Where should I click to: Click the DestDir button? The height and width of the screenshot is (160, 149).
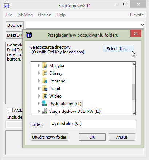click(x=14, y=35)
